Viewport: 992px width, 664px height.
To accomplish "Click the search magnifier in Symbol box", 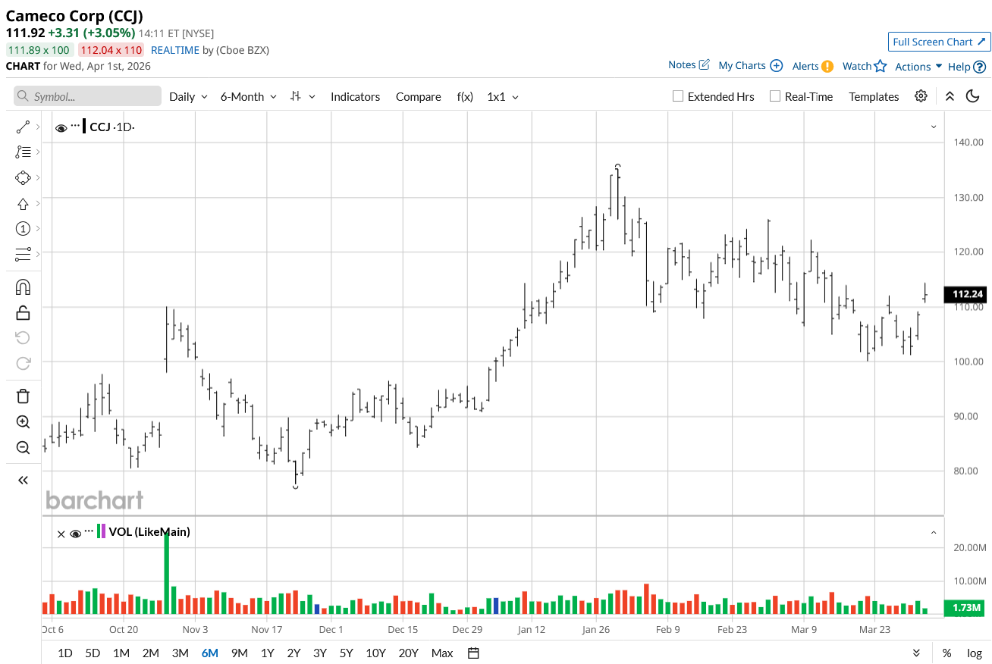I will 24,96.
